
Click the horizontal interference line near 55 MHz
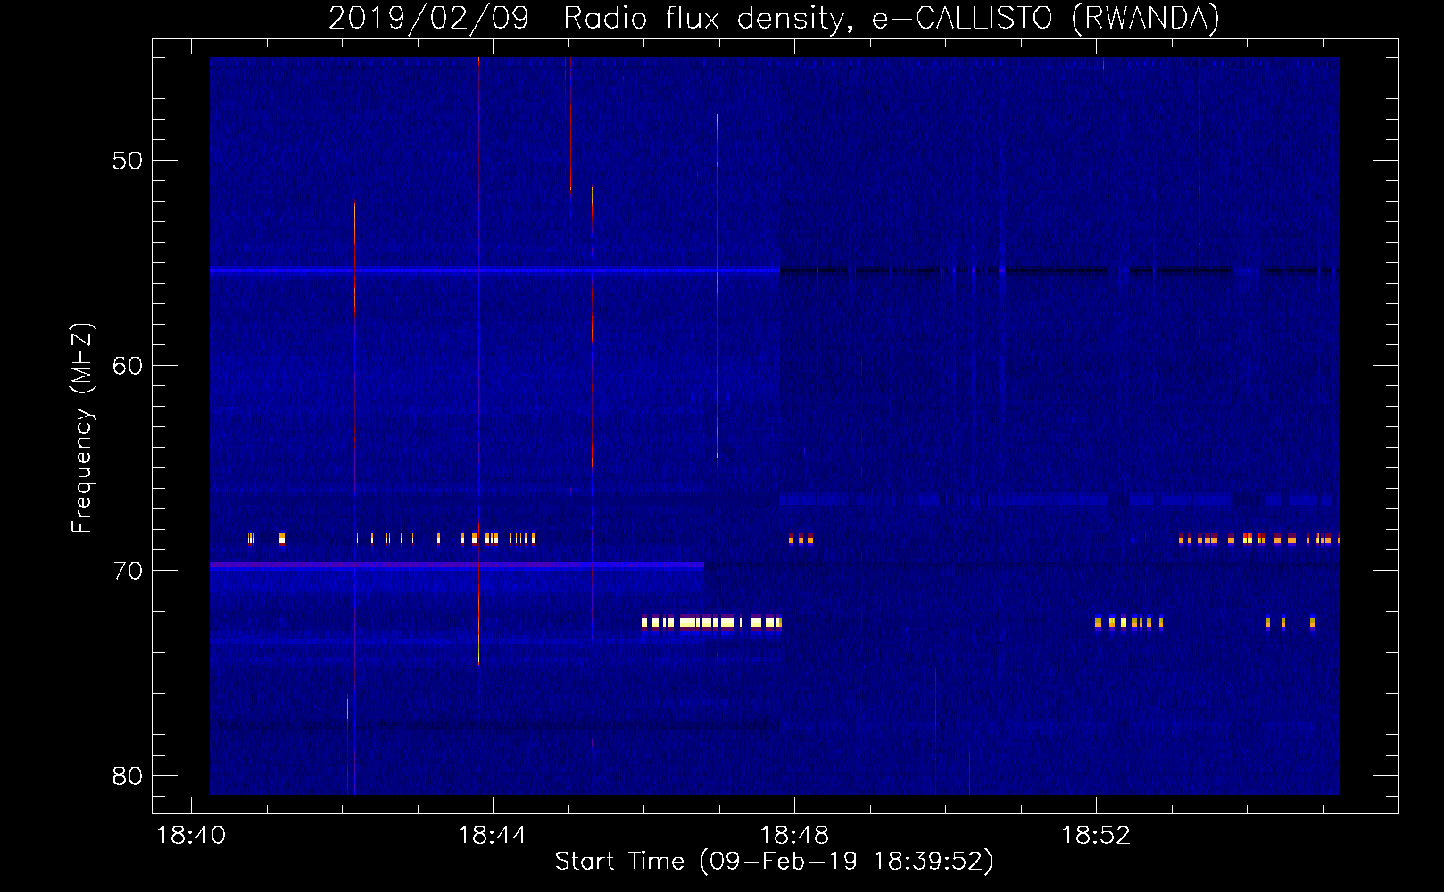[x=494, y=269]
